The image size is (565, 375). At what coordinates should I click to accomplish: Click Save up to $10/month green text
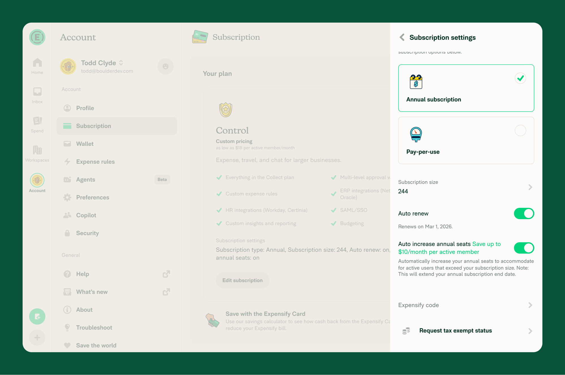449,248
